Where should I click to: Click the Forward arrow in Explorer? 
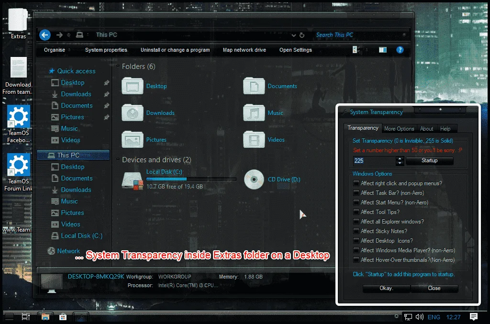[59, 35]
